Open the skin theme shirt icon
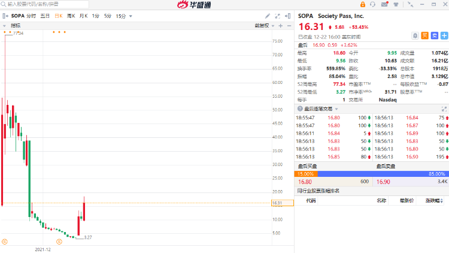This screenshot has width=449, height=253. click(x=396, y=4)
